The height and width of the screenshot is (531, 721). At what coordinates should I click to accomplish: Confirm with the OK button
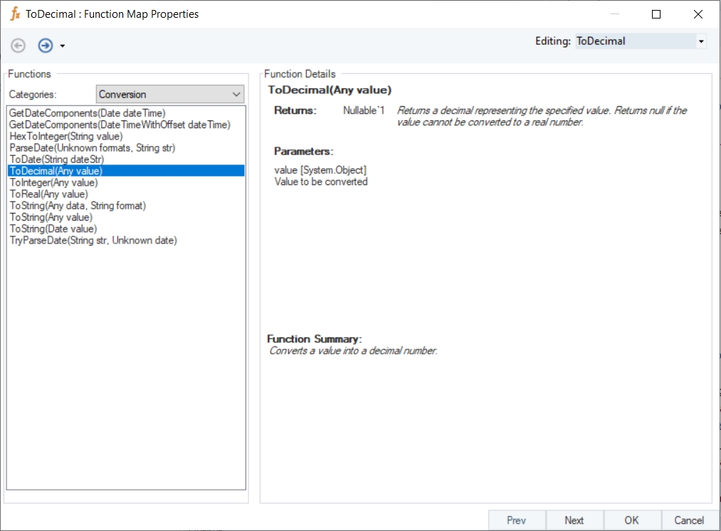click(x=631, y=520)
